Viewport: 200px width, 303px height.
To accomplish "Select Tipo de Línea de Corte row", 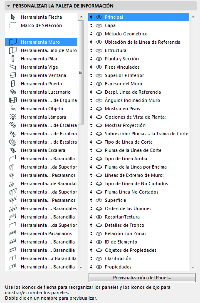I will point(138,142).
